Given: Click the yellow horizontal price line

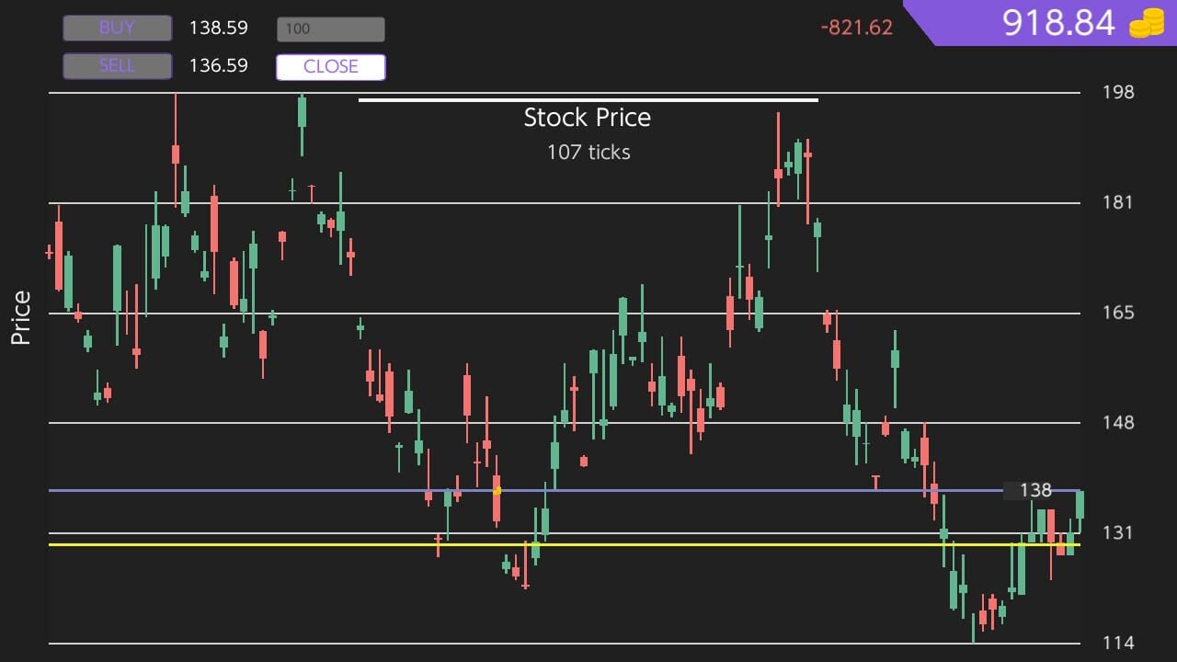Looking at the screenshot, I should (565, 544).
